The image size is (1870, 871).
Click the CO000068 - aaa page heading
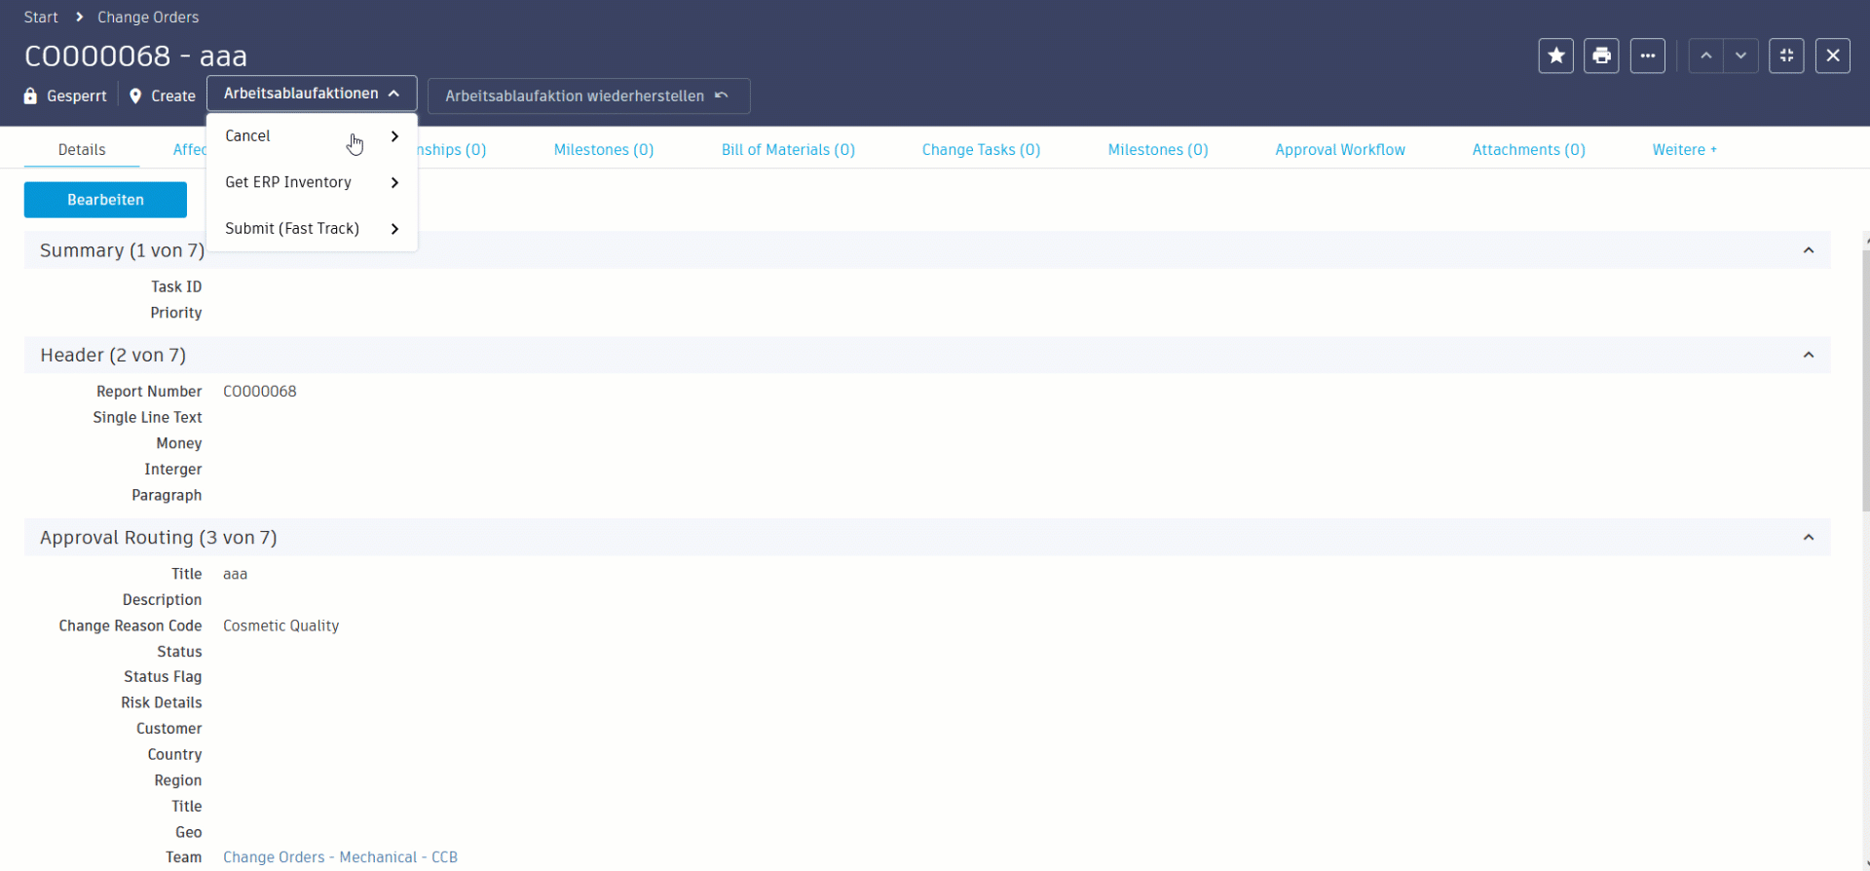(x=135, y=56)
